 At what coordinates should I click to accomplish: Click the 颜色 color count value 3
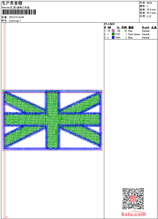click(x=147, y=6)
